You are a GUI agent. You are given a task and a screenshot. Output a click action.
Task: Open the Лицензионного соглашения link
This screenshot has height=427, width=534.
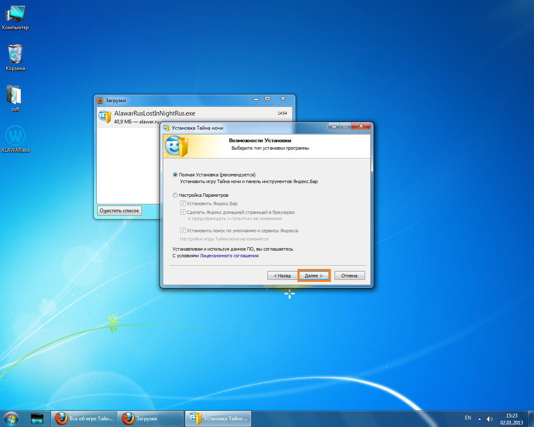pyautogui.click(x=229, y=256)
